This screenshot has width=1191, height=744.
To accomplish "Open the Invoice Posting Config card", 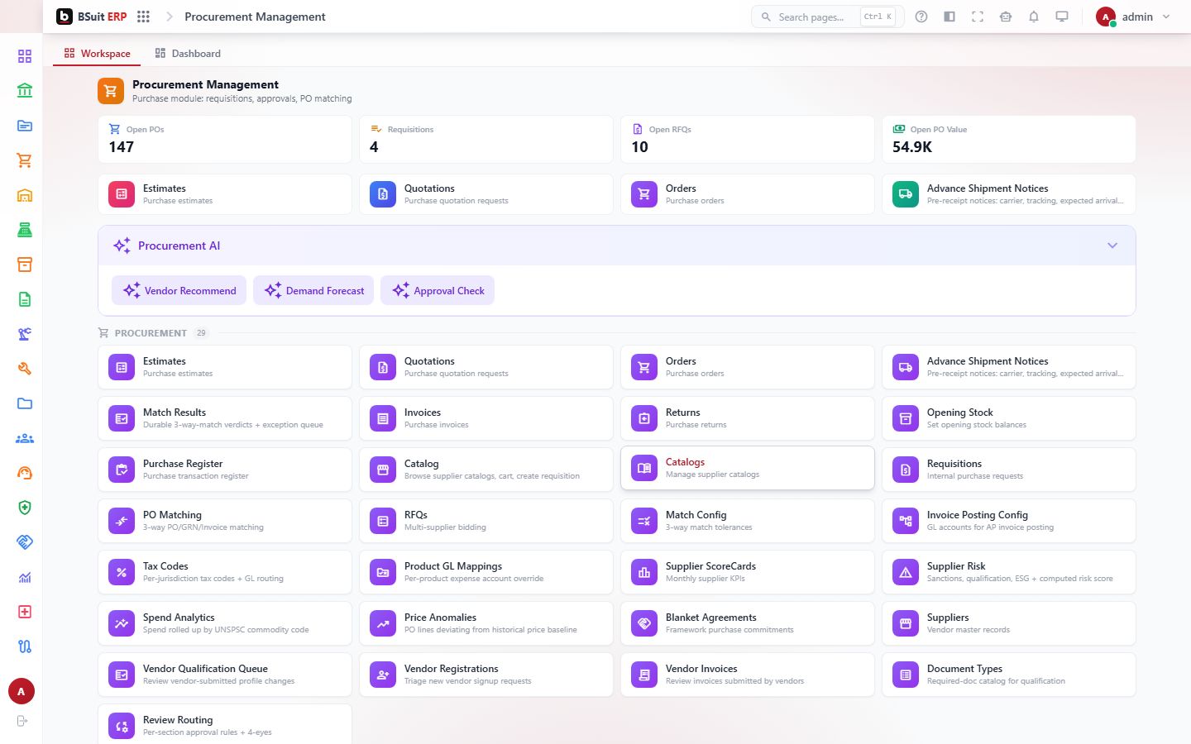I will [x=1009, y=521].
